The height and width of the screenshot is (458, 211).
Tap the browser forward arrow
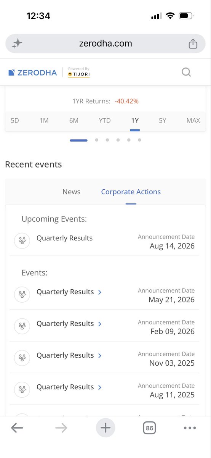click(61, 428)
